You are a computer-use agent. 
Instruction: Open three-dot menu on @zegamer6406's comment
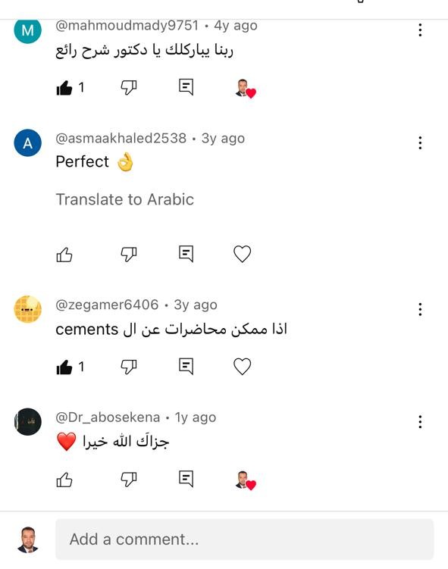(420, 309)
